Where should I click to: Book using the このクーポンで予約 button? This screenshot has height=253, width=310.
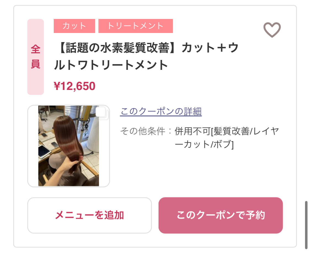[x=220, y=215]
